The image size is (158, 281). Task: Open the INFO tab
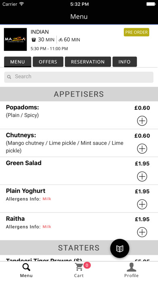(125, 62)
